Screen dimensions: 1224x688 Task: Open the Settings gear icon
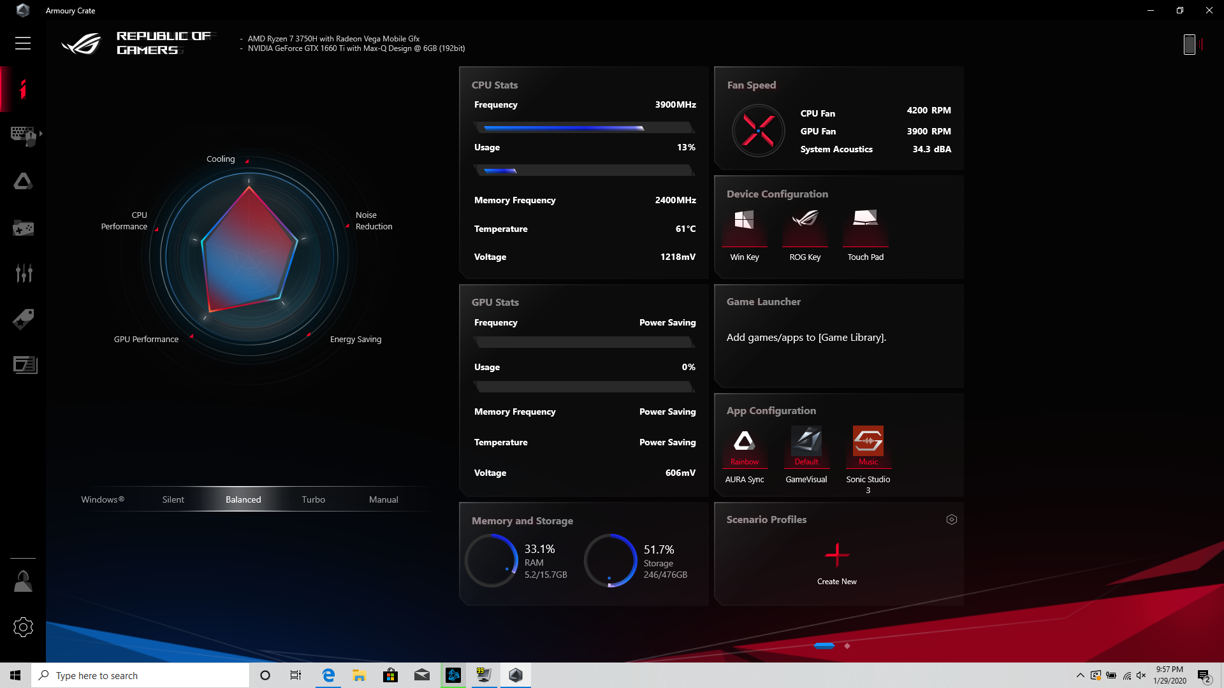(23, 627)
